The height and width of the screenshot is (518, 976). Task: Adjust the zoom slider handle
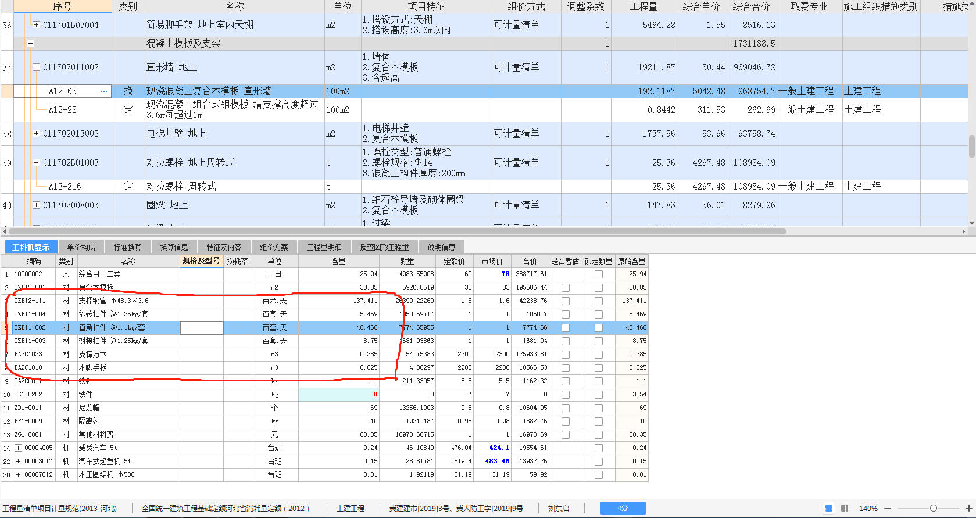[x=933, y=508]
